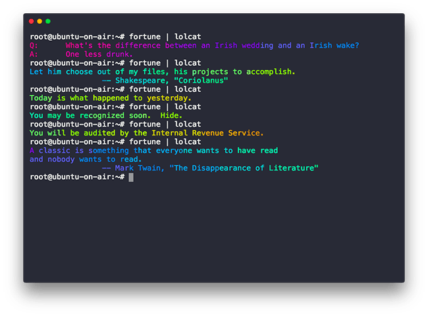
Task: Click the word 'Literature"' in the Twain quote
Action: tap(294, 168)
